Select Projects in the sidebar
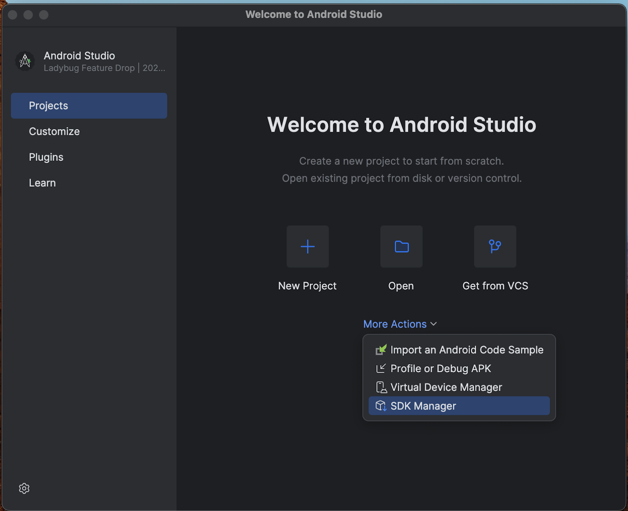Screen dimensions: 628x511 [x=48, y=105]
